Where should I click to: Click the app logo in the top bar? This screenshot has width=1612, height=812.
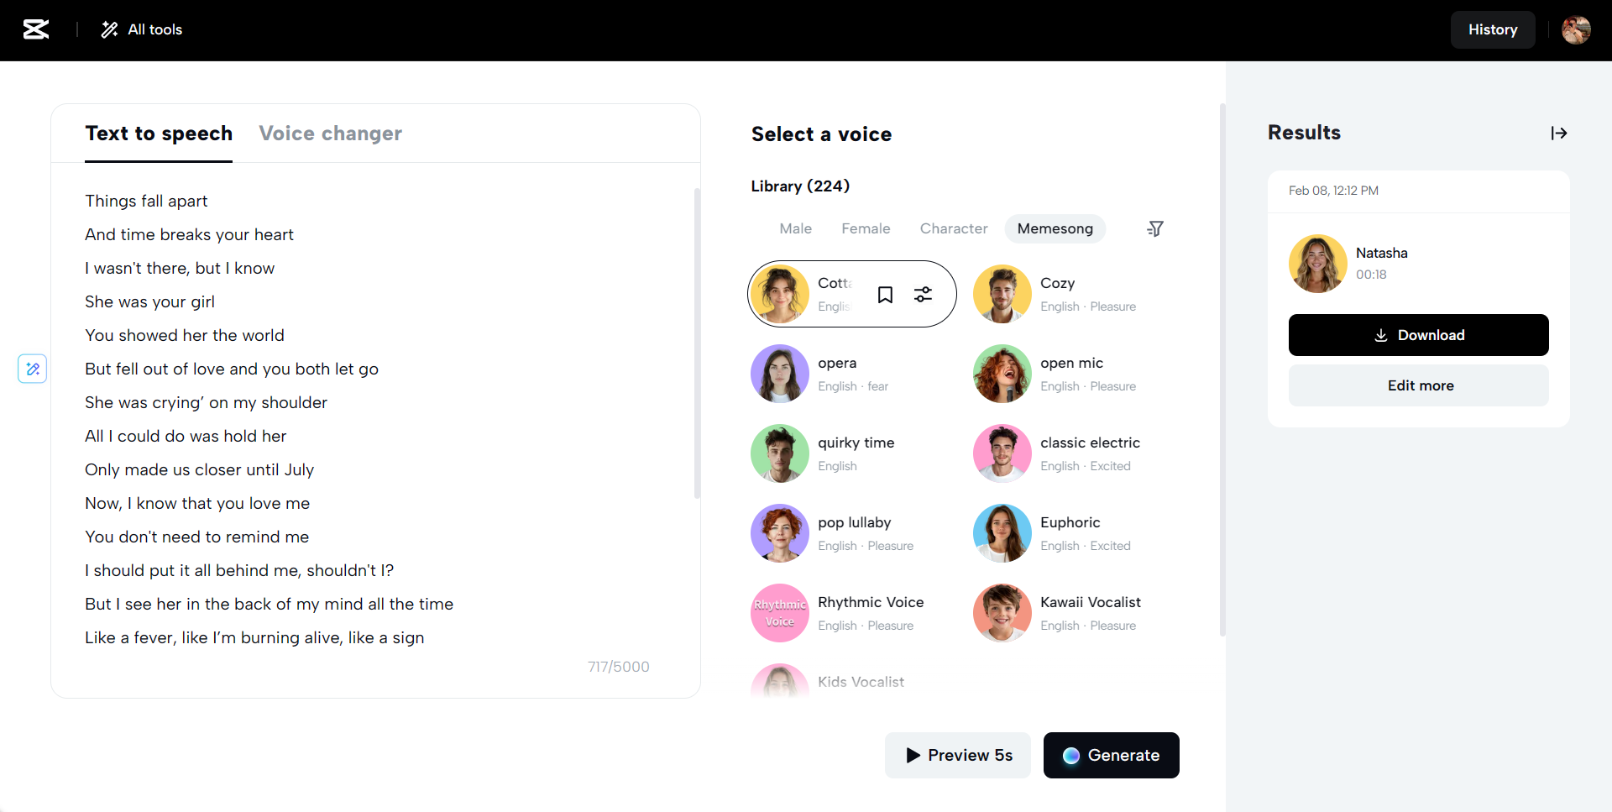pos(36,29)
